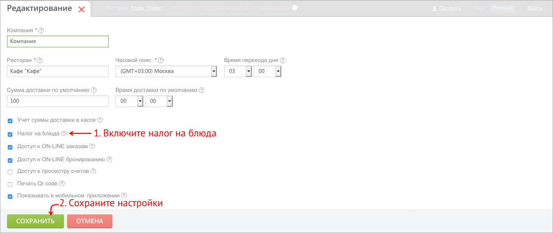Click the Последняя синхронизация status text
The width and height of the screenshot is (553, 233).
[x=232, y=8]
